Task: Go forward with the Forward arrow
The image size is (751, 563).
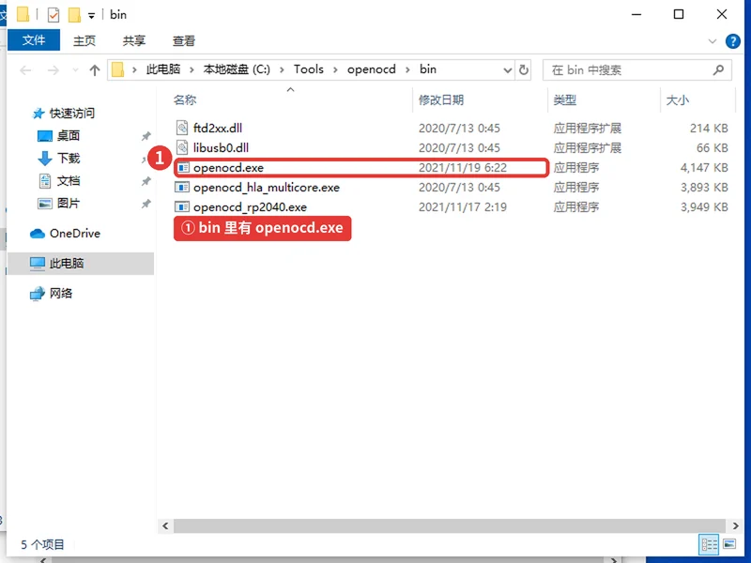Action: click(x=54, y=70)
